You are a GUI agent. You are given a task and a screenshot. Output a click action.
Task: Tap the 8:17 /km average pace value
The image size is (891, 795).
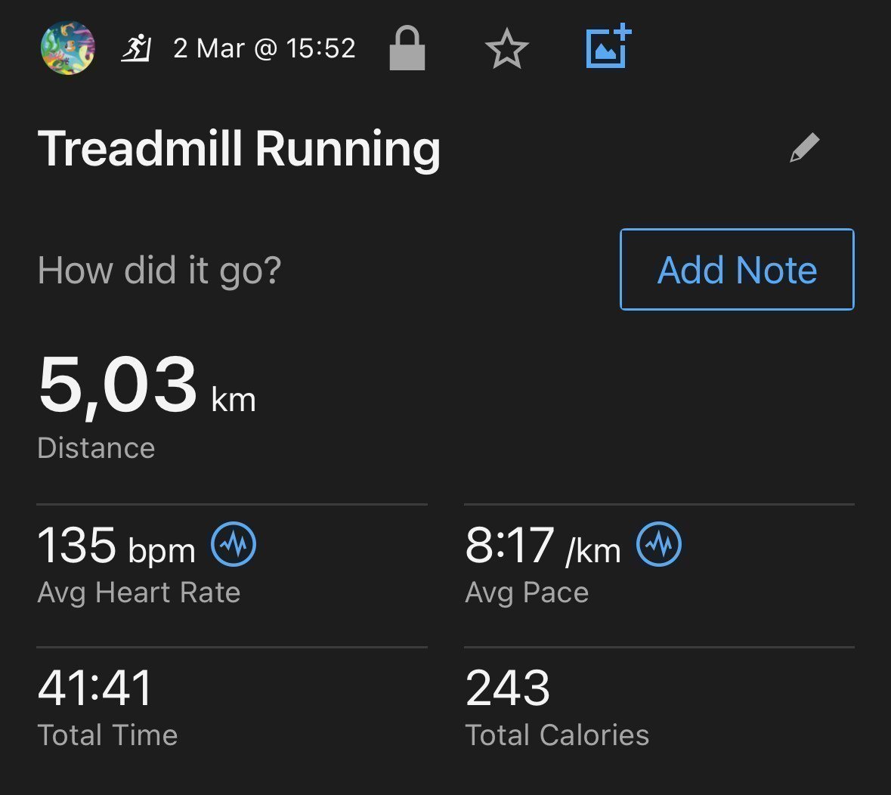point(543,546)
